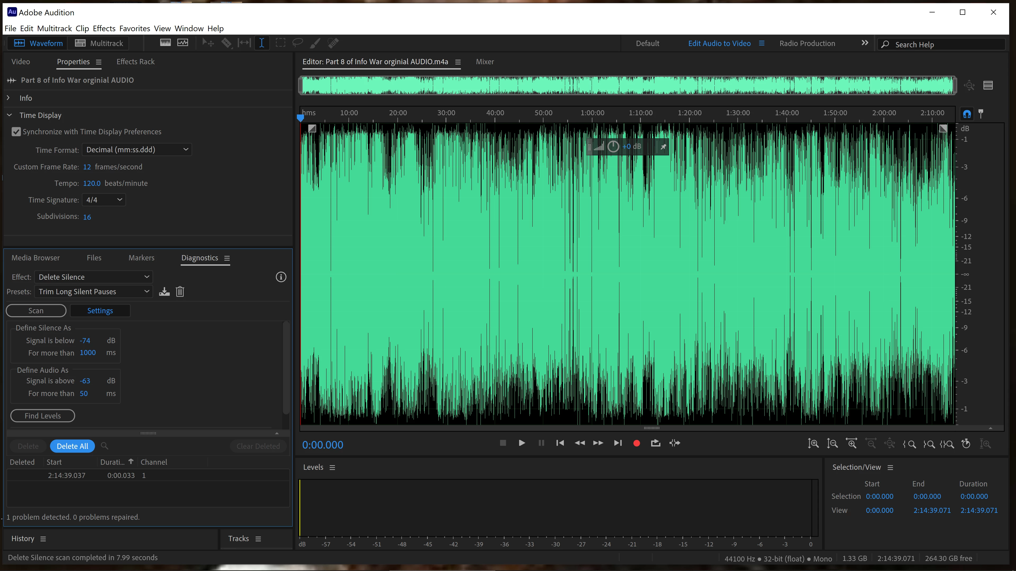Image resolution: width=1016 pixels, height=571 pixels.
Task: Delete the Trim Long Silent Pauses preset
Action: [x=180, y=292]
